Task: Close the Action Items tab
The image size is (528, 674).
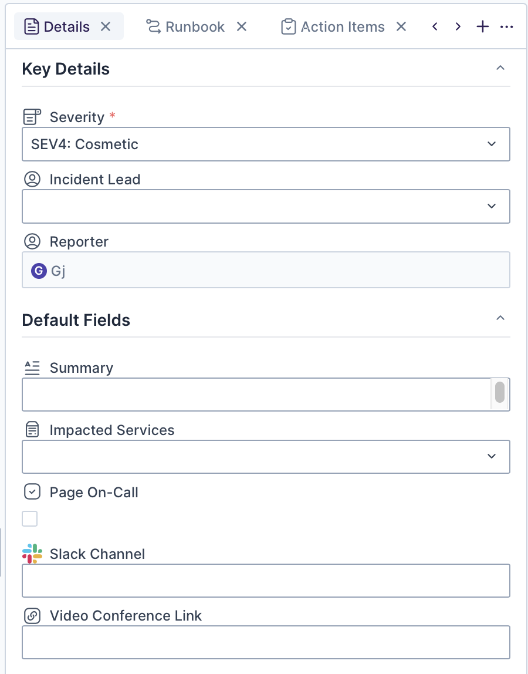Action: click(401, 26)
